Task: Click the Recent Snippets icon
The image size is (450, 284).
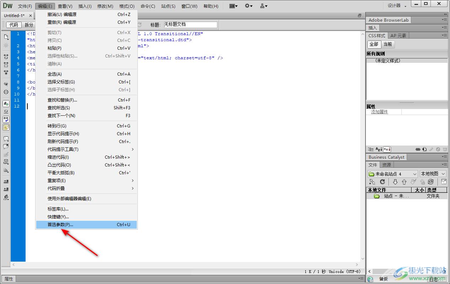Action: 6,162
